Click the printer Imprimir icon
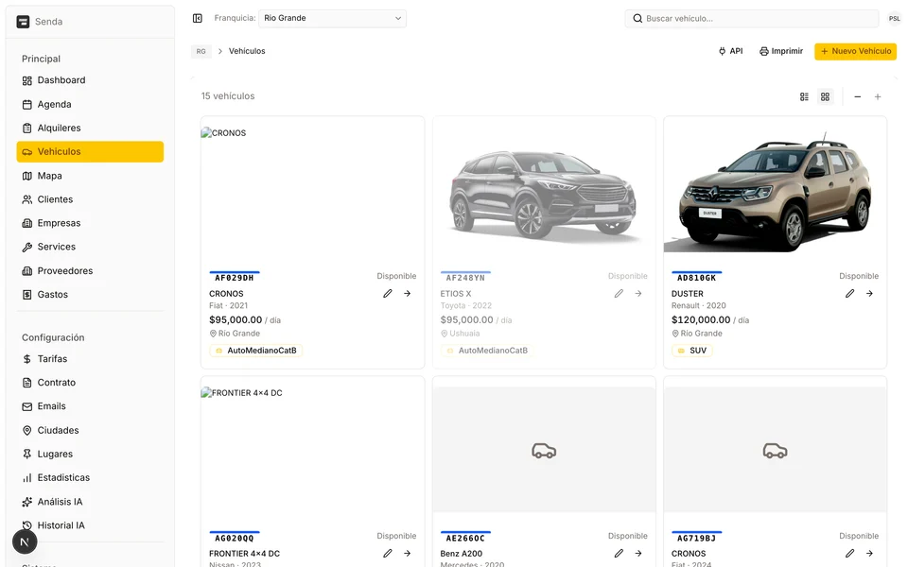The width and height of the screenshot is (908, 567). 764,51
